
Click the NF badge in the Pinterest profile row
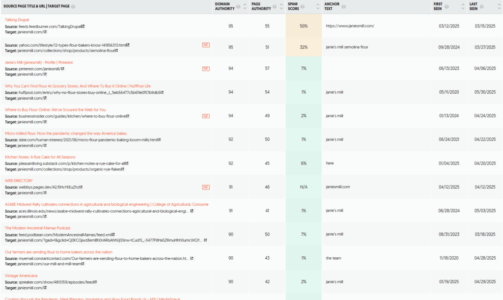[206, 69]
